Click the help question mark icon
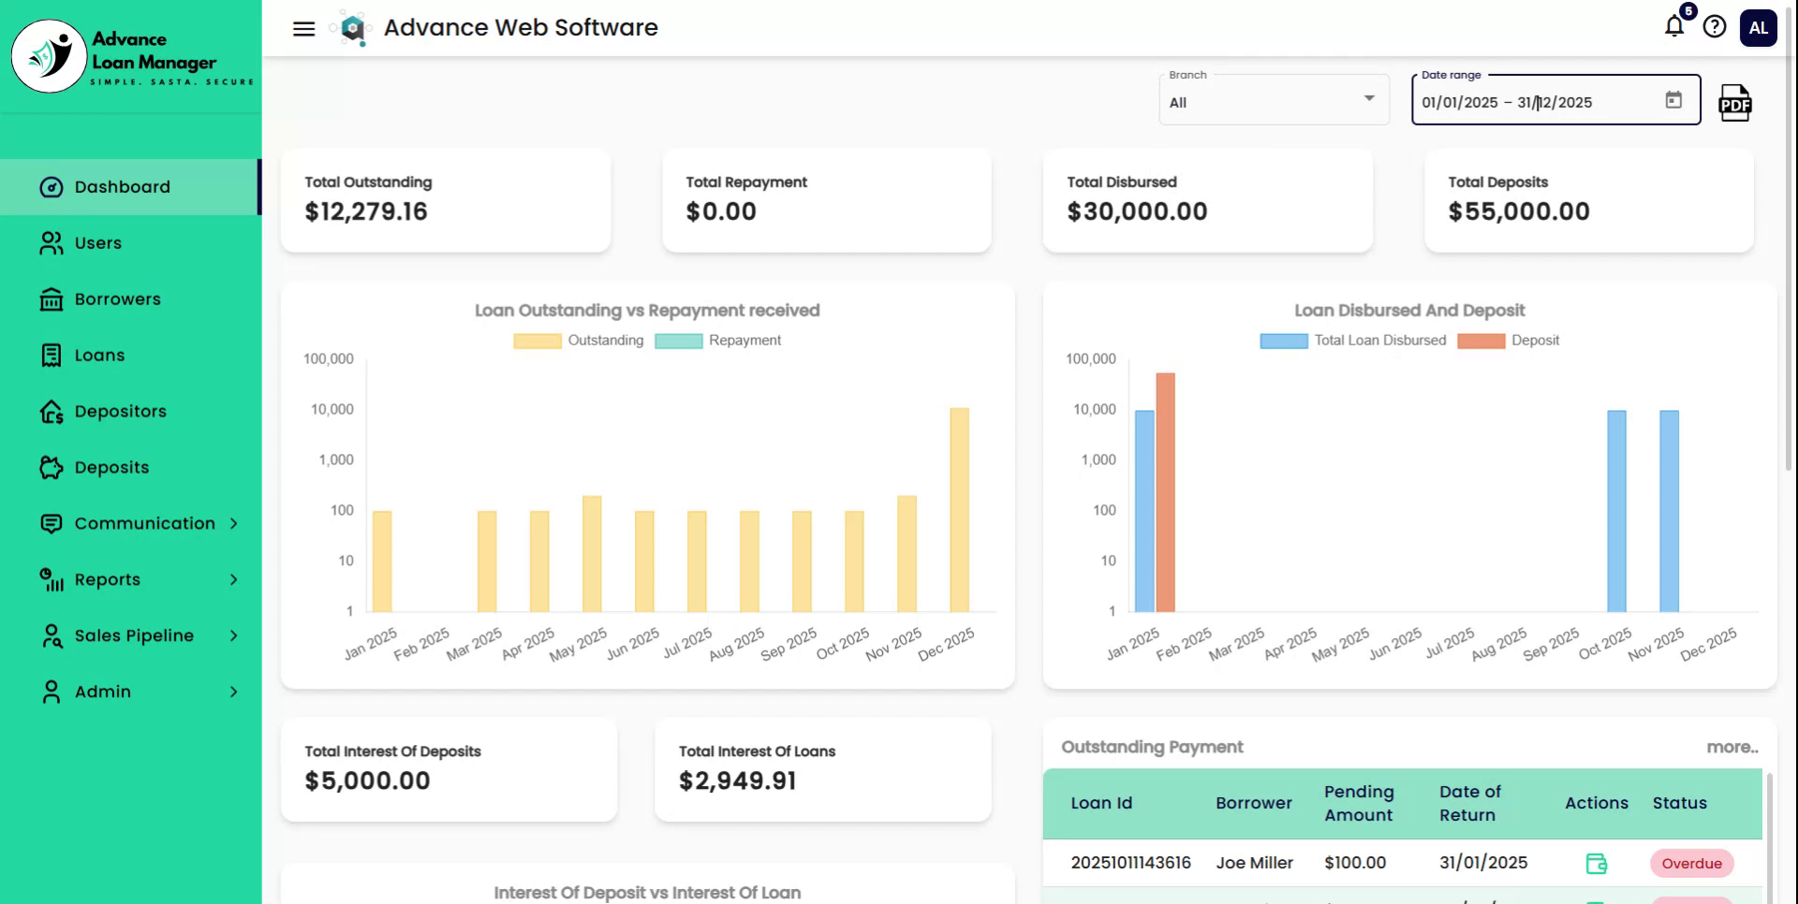 click(1715, 27)
